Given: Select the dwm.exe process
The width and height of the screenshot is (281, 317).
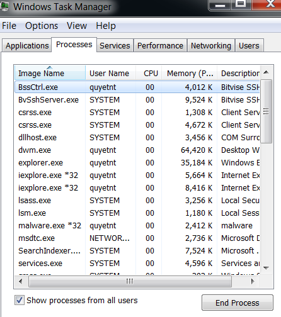Looking at the screenshot, I should (x=137, y=150).
